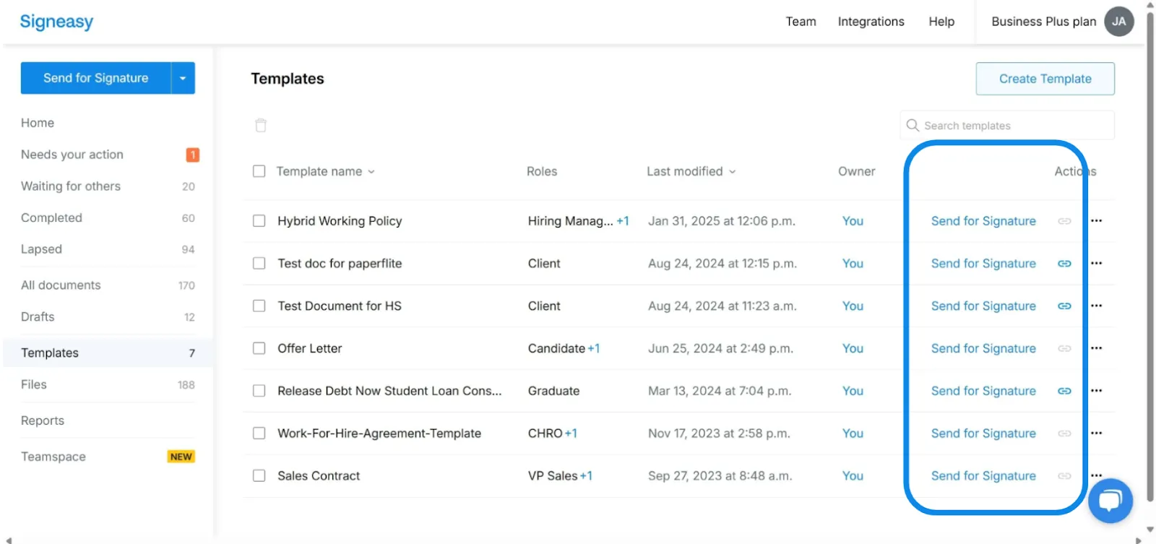Sort by Template name column
1156x544 pixels.
325,171
